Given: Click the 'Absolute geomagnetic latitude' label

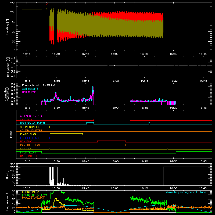Looking at the screenshot, I should 186,192.
